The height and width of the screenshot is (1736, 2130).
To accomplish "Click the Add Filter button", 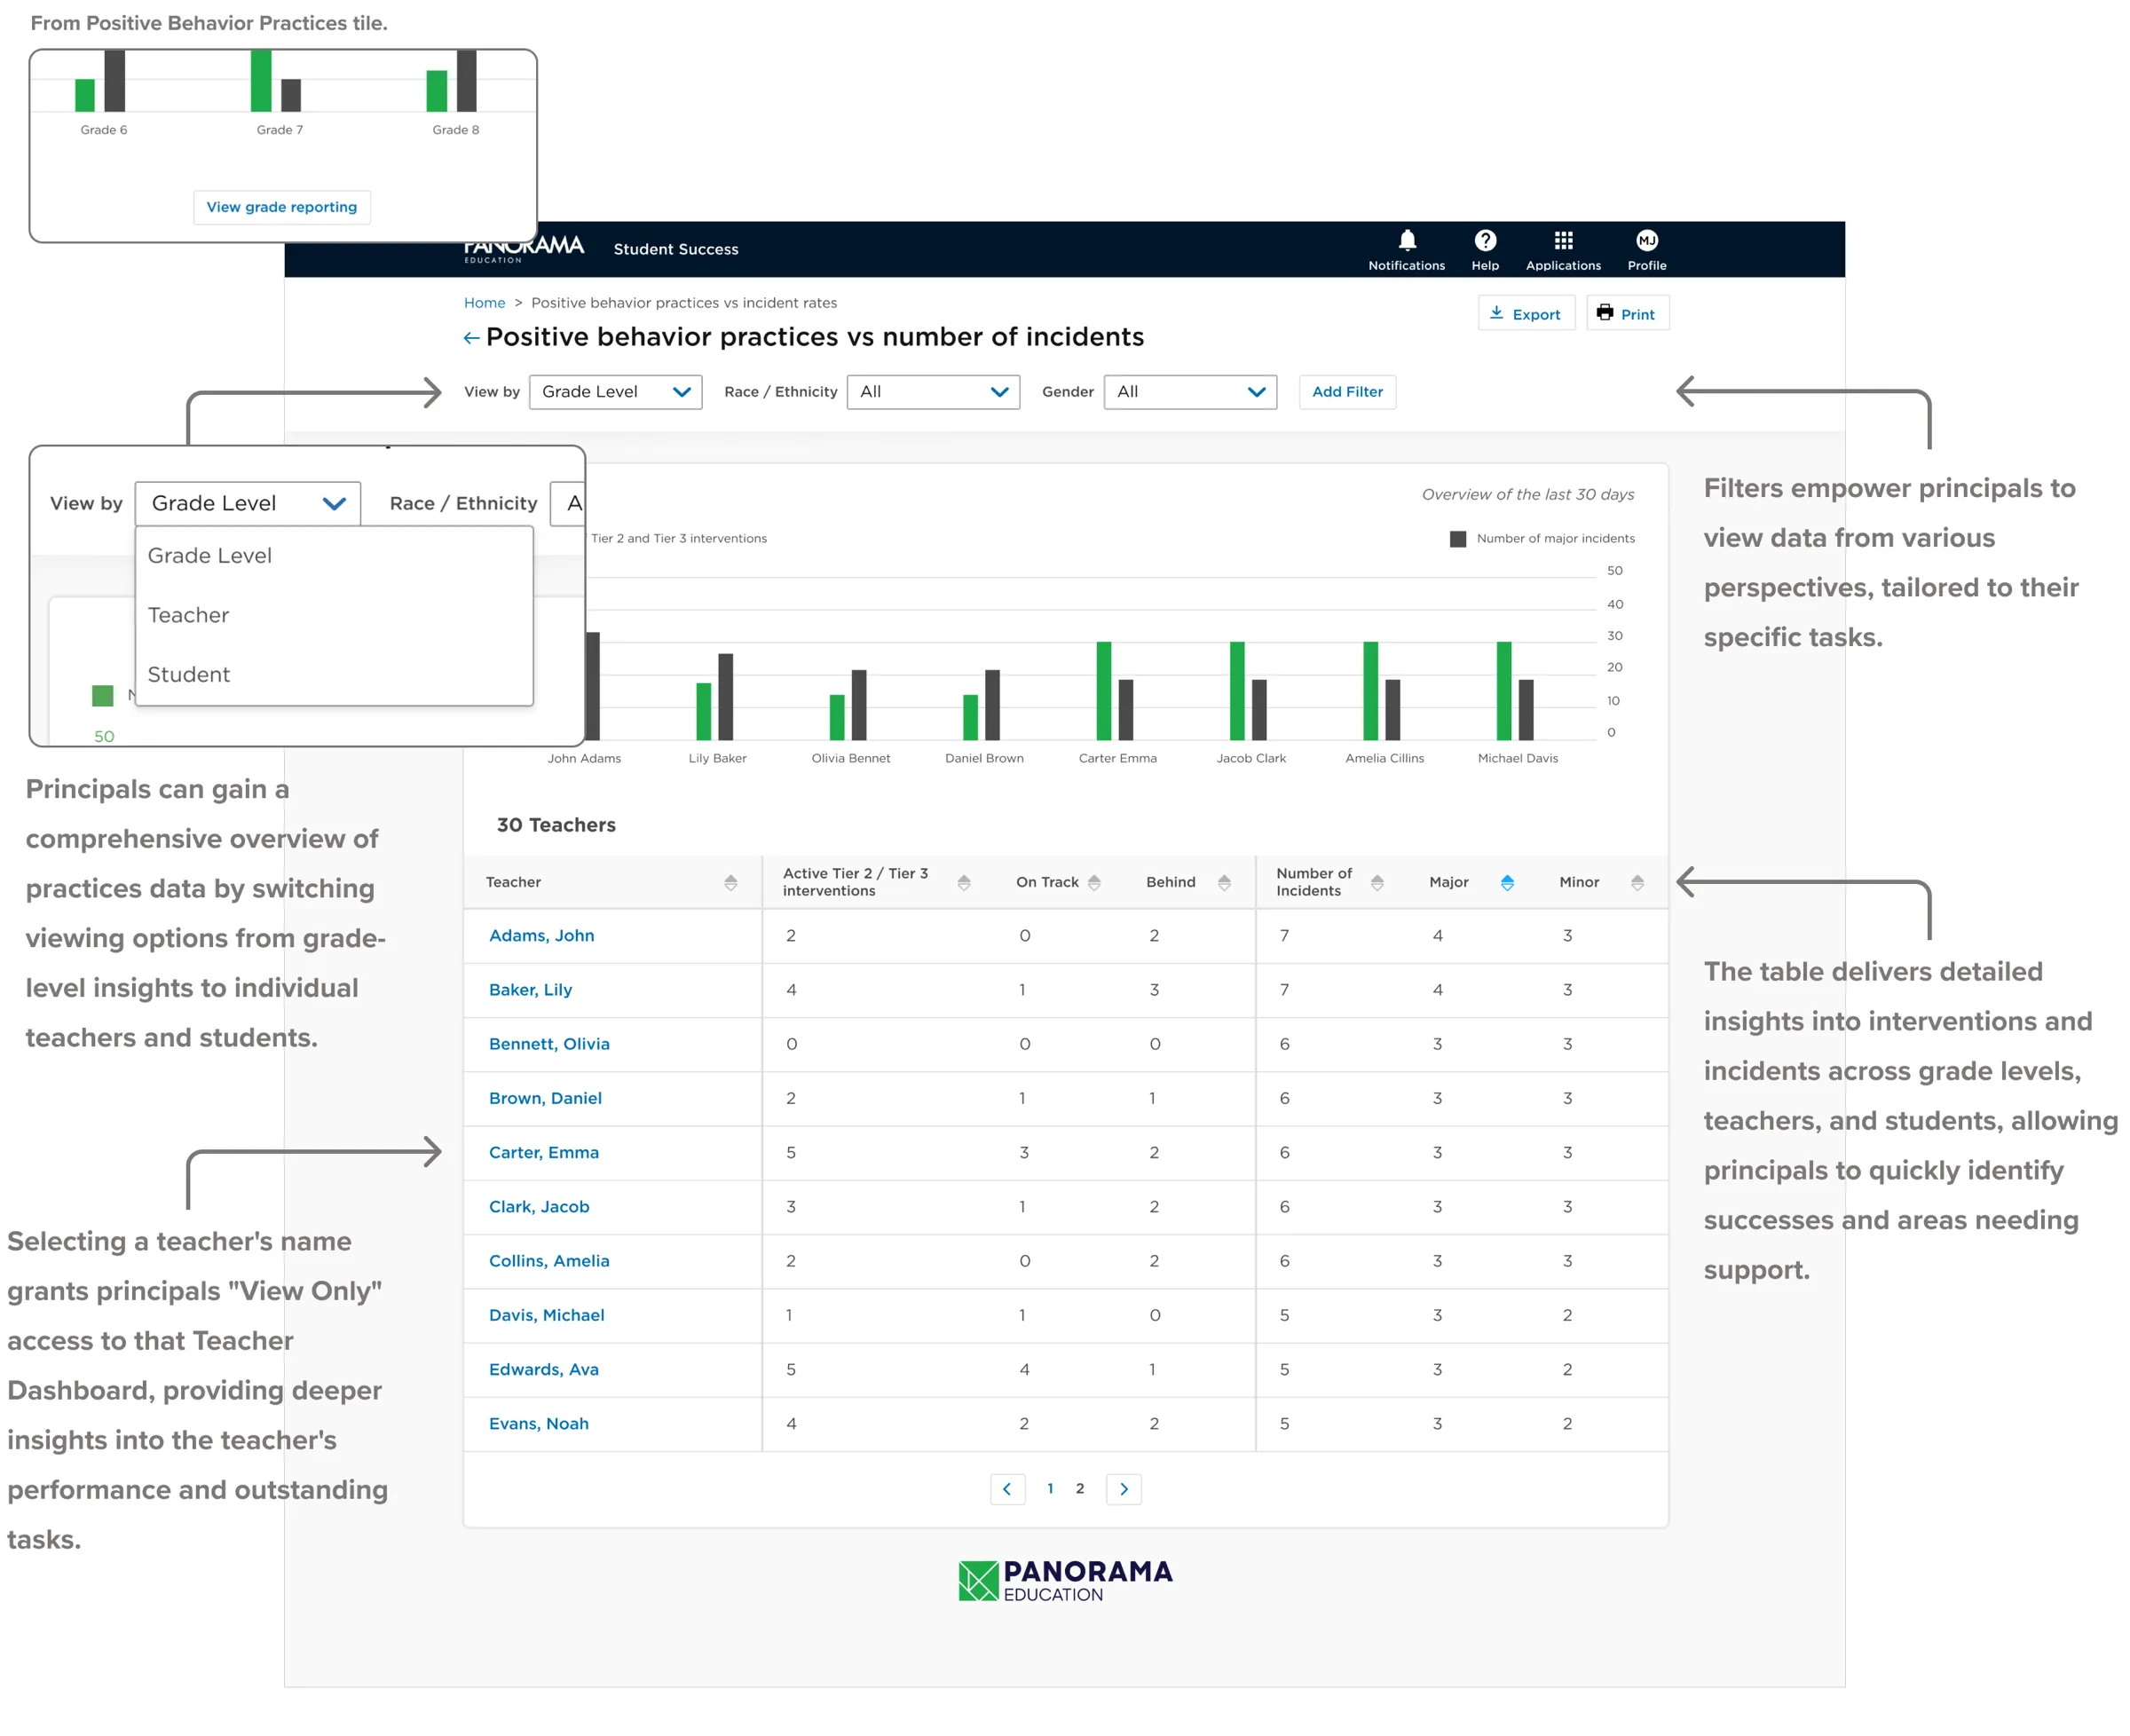I will (x=1347, y=392).
